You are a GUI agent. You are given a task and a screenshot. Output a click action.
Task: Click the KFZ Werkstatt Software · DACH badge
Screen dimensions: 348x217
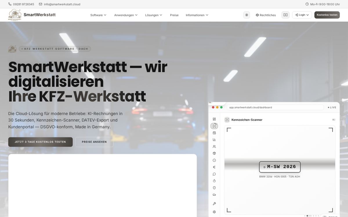pyautogui.click(x=55, y=49)
